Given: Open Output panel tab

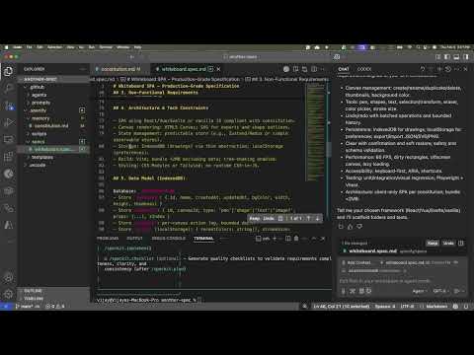Looking at the screenshot, I should click(x=134, y=239).
